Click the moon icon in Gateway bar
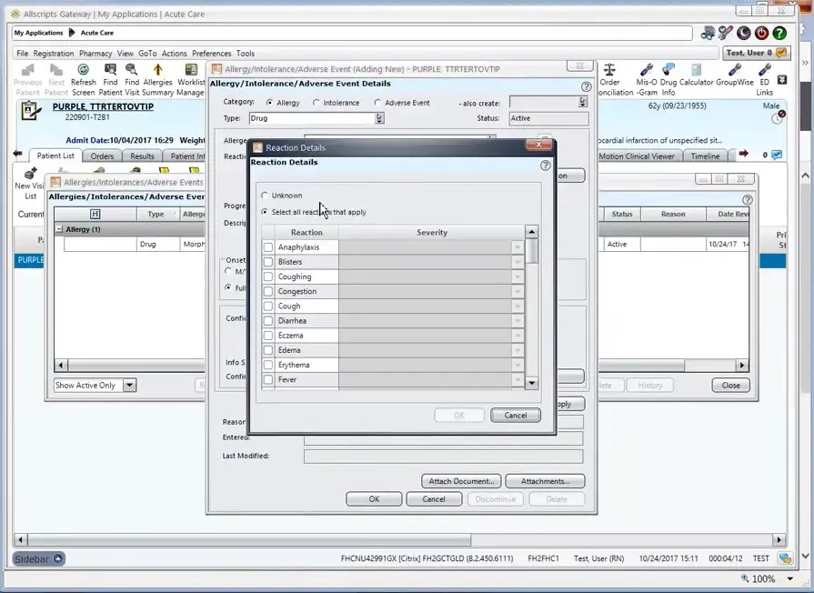This screenshot has width=814, height=593. (743, 34)
